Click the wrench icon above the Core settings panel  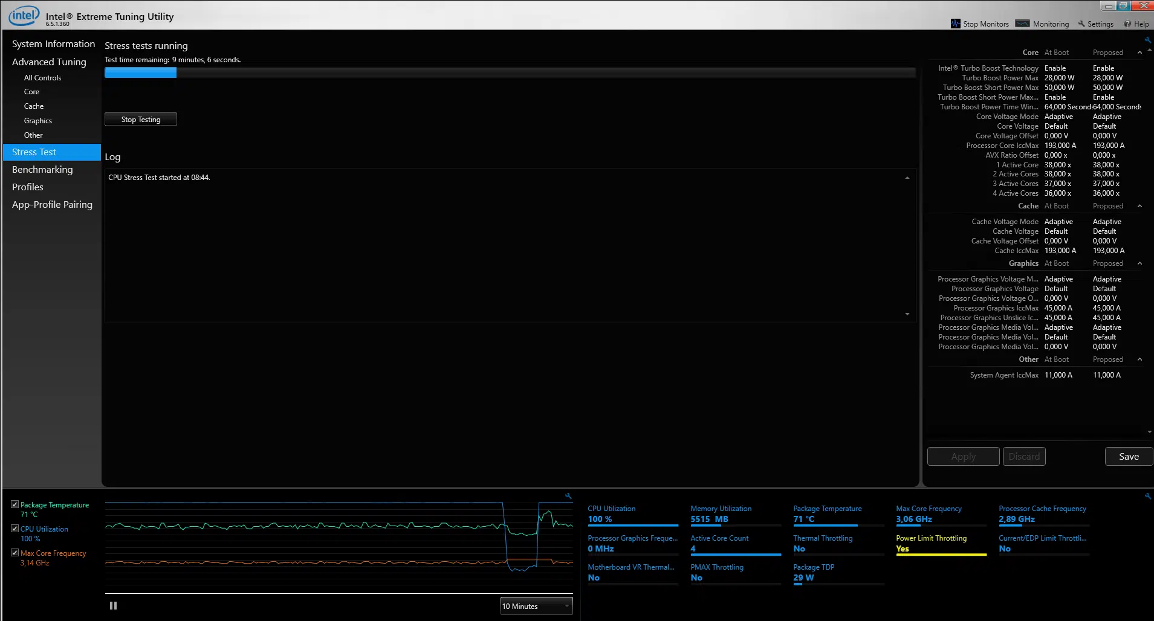click(x=1147, y=40)
